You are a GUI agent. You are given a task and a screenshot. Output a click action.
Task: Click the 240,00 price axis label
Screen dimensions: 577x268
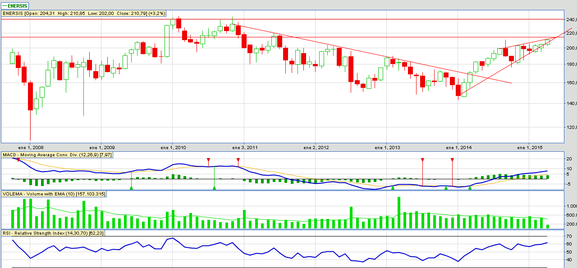click(571, 20)
